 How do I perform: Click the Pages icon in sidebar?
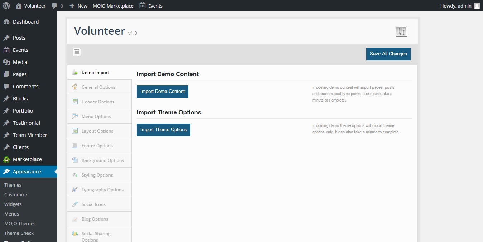coord(6,74)
